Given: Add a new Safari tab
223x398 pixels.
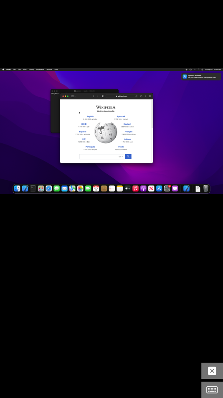Looking at the screenshot, I should tap(146, 96).
